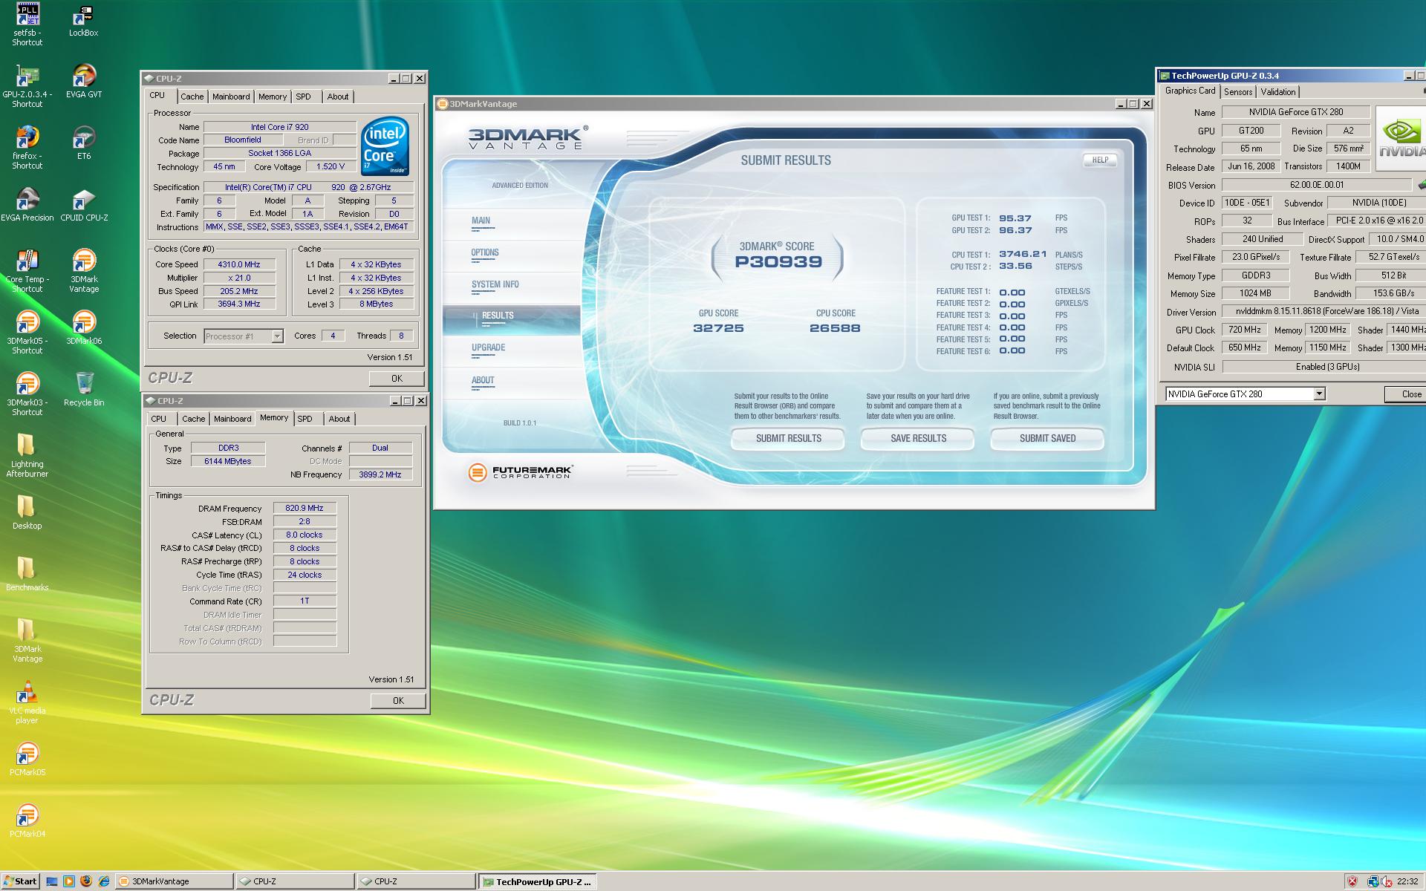Screen dimensions: 1426x891
Task: Click the Show Desktop quick launch icon
Action: pyautogui.click(x=51, y=881)
